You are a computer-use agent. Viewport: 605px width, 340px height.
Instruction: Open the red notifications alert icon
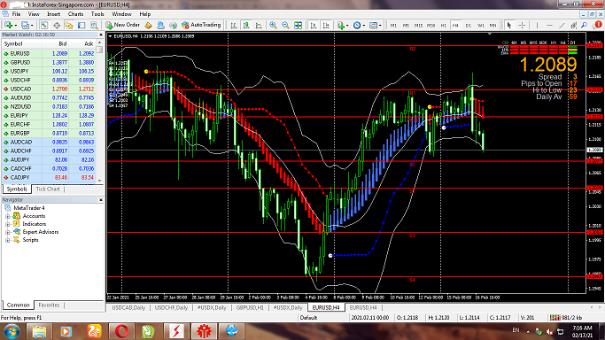coord(598,25)
